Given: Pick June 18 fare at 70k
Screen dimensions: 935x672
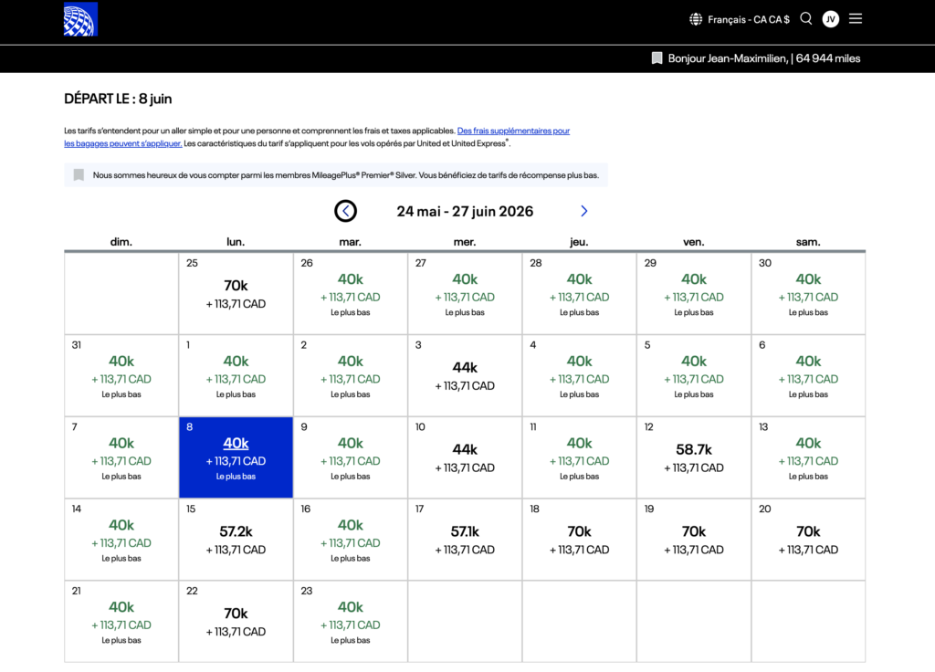Looking at the screenshot, I should pos(579,540).
